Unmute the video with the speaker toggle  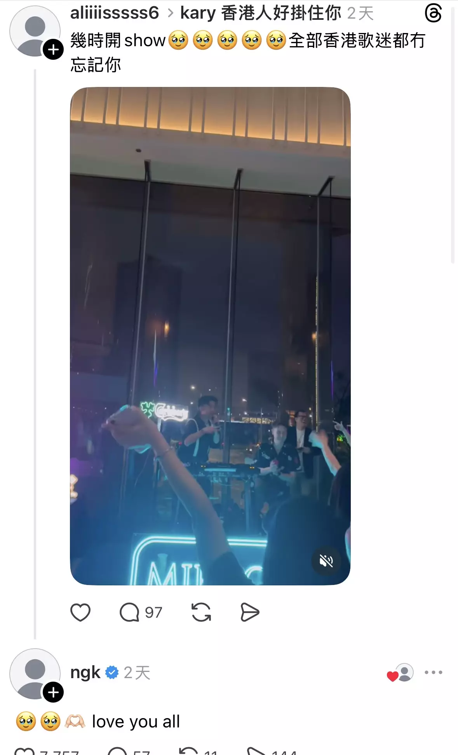[326, 561]
